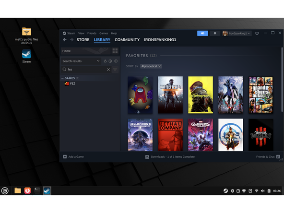Open the Lethal Company cover
The image size is (284, 213).
[170, 135]
